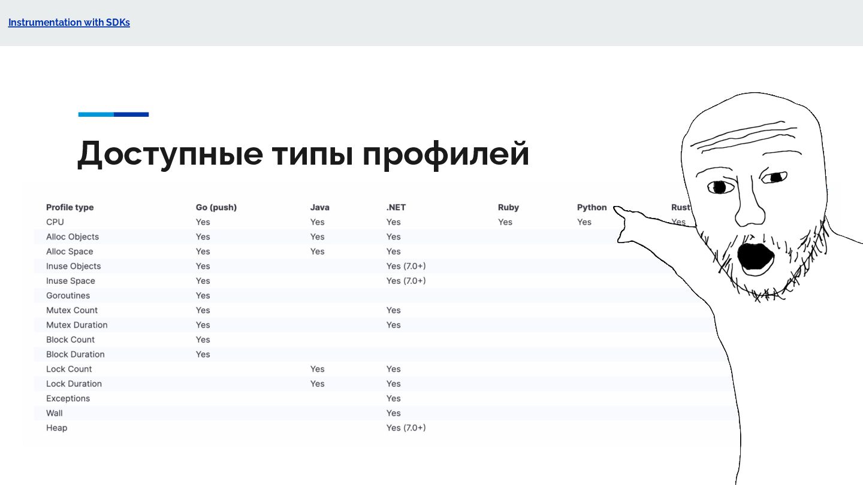Click the 'Lock Count' row label
The width and height of the screenshot is (863, 485).
click(x=69, y=369)
